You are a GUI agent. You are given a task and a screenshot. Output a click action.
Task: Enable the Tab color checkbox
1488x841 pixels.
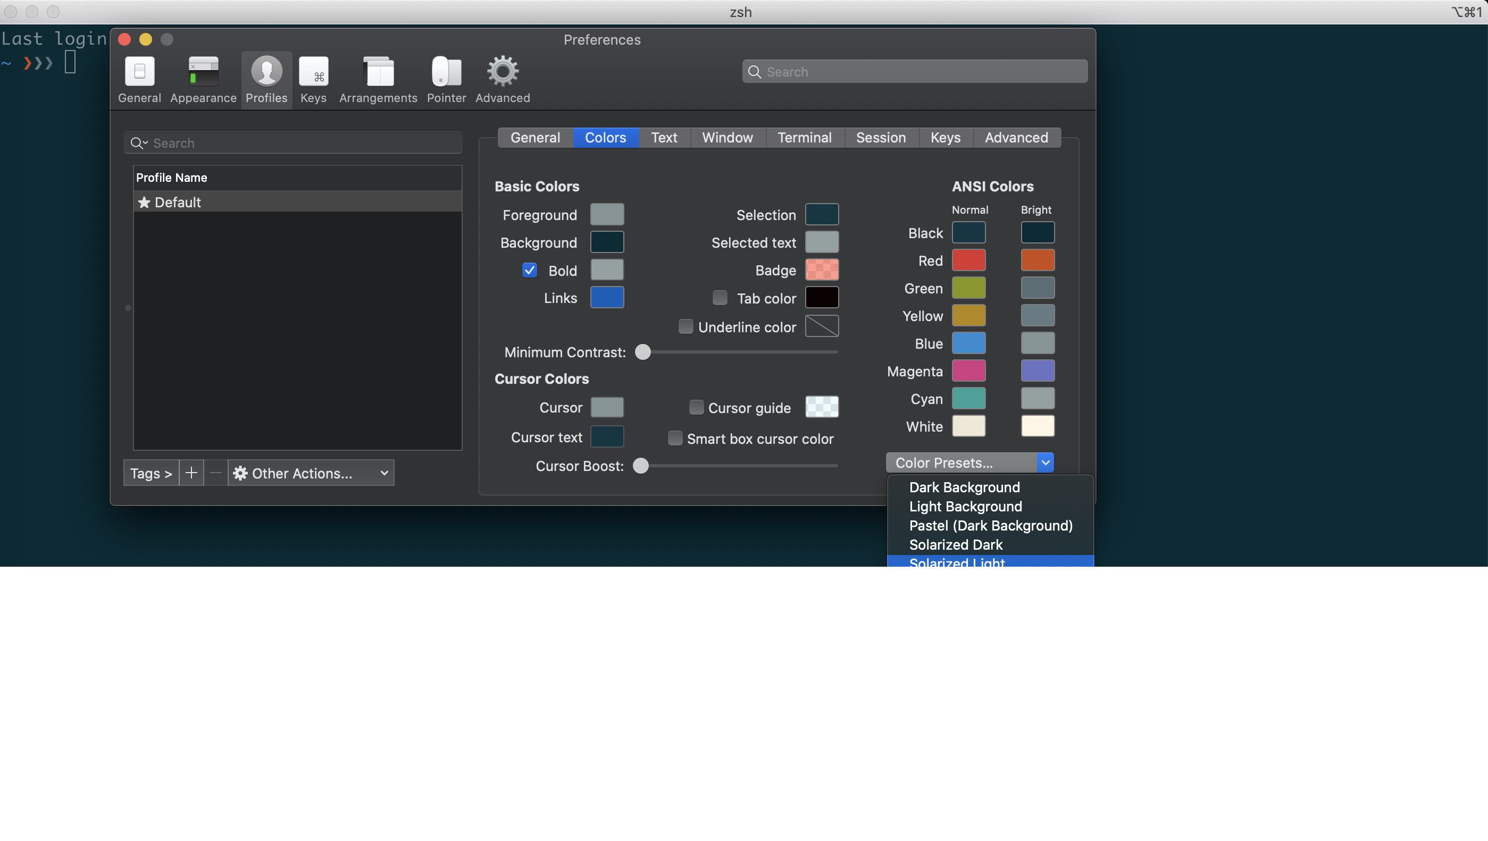click(x=720, y=298)
